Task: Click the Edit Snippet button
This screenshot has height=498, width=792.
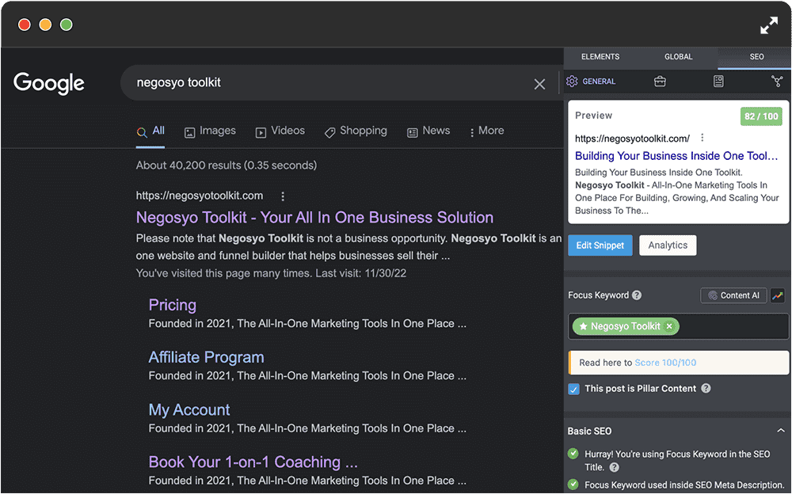Action: [x=600, y=245]
